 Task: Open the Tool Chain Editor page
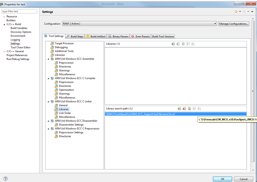click(x=21, y=48)
